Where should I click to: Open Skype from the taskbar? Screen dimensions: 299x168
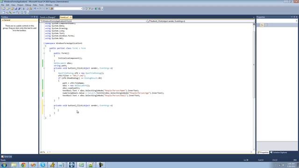click(43, 165)
